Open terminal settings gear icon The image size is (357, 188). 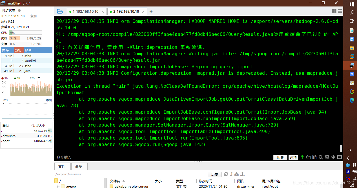click(327, 157)
